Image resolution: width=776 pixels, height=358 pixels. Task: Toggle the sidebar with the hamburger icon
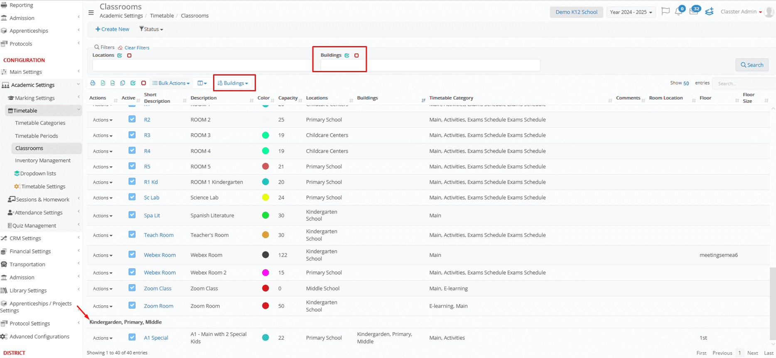click(91, 12)
